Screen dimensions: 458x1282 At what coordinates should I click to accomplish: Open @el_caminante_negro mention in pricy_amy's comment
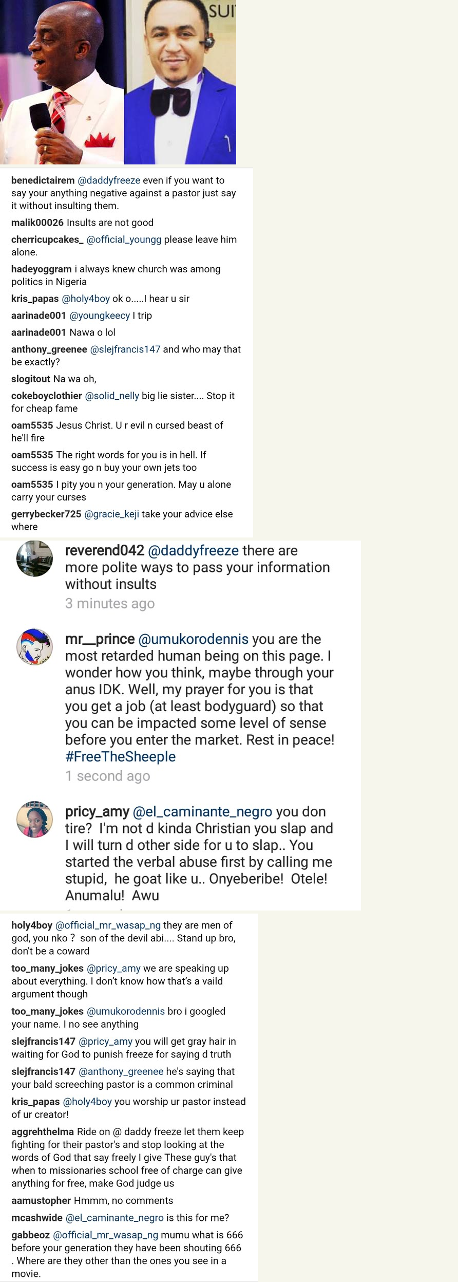202,811
